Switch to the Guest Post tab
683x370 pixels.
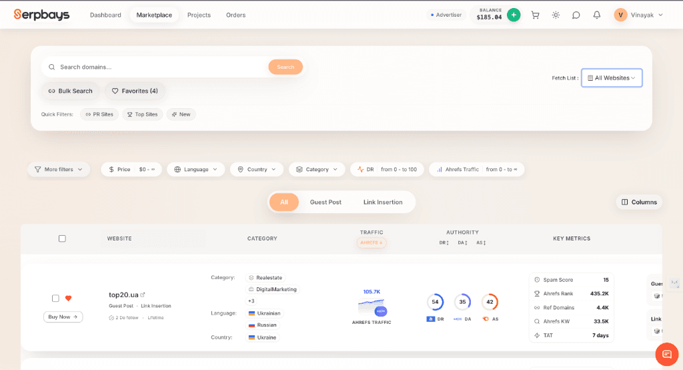point(325,202)
